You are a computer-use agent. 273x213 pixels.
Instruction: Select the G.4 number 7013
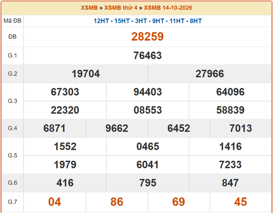[241, 128]
